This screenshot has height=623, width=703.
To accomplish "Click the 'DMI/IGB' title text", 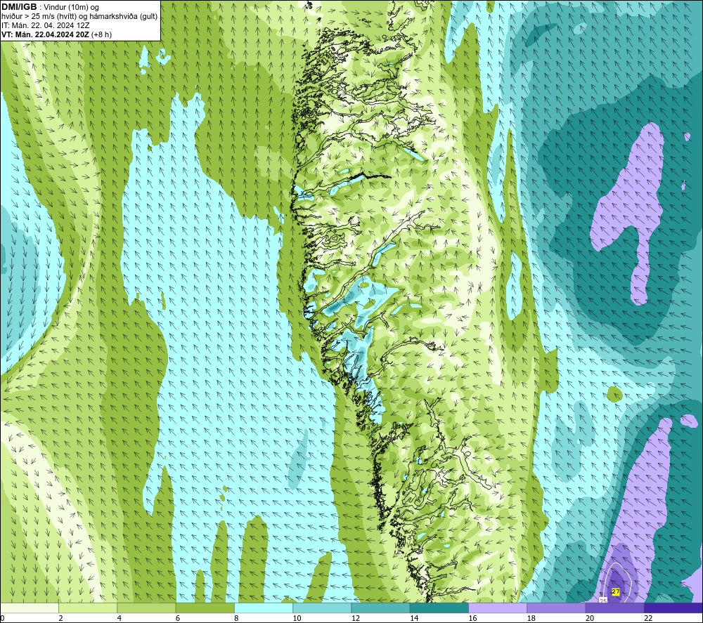I will point(19,7).
